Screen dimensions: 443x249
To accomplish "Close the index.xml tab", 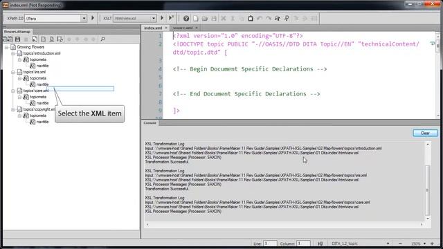I will 166,28.
